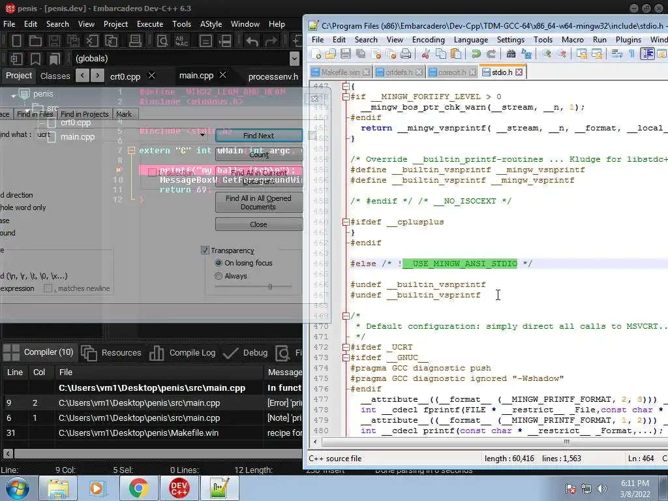The height and width of the screenshot is (501, 668).
Task: Click Print icon in Notepad++ toolbar
Action: (406, 53)
